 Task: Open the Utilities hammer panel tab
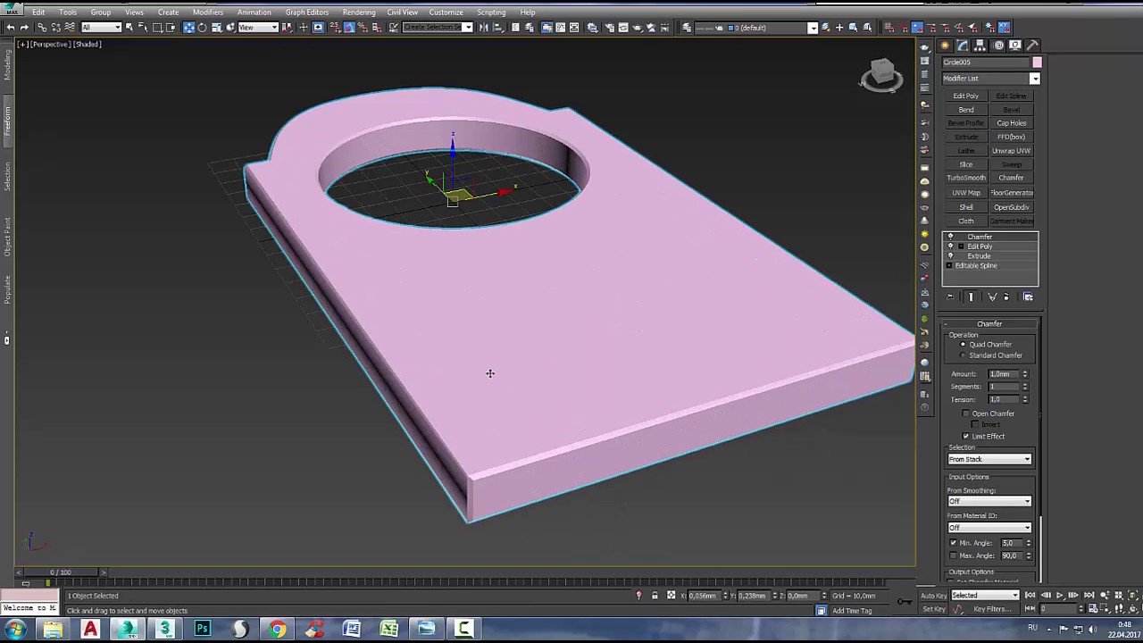[x=1032, y=46]
